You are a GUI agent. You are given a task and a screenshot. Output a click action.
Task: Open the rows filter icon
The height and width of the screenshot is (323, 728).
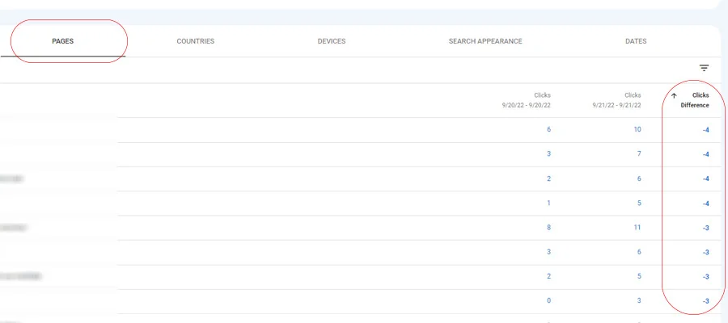coord(704,69)
